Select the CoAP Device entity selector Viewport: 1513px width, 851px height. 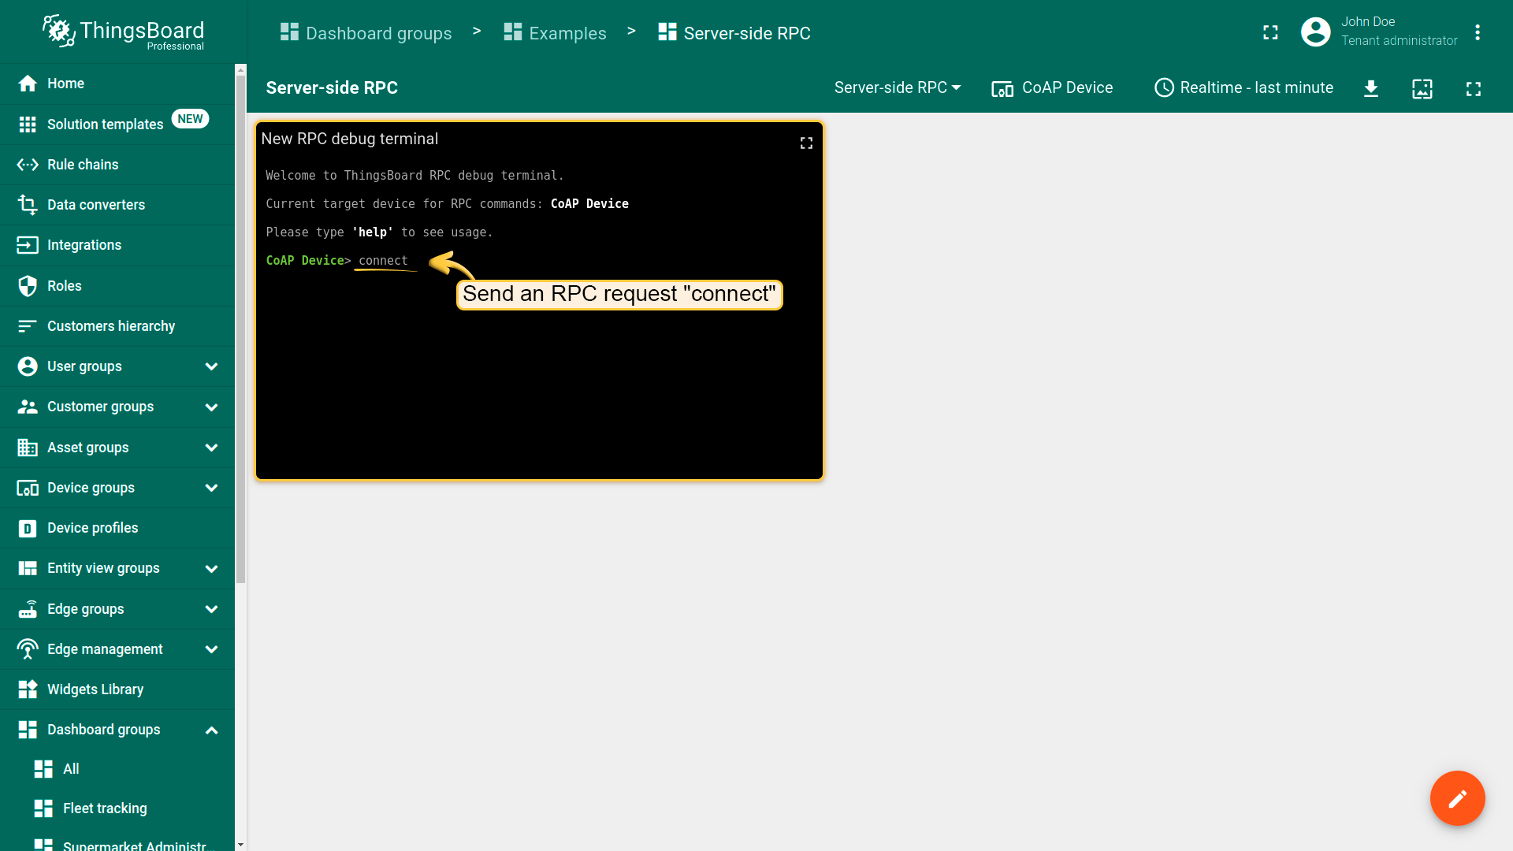pyautogui.click(x=1052, y=88)
